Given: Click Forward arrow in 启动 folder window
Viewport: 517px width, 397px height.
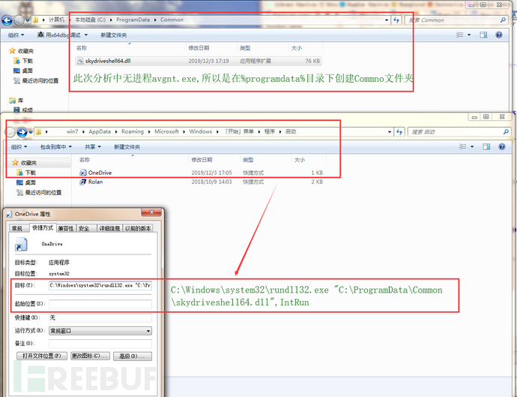Looking at the screenshot, I should point(22,132).
